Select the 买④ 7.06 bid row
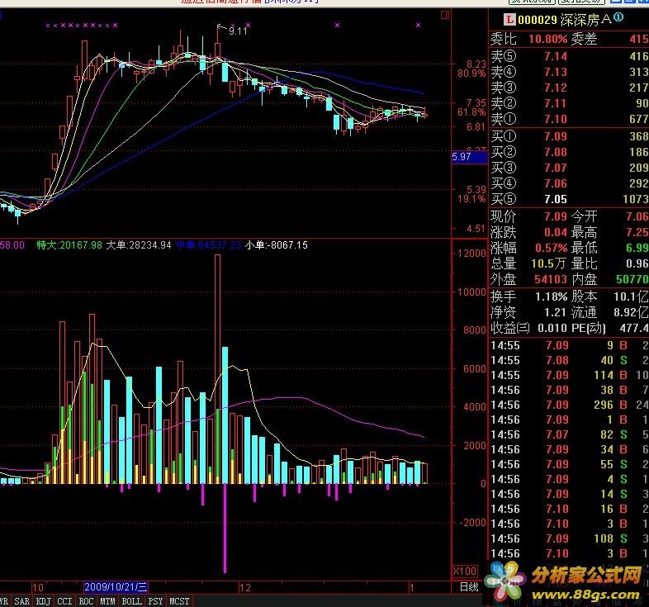649x607 pixels. 569,184
